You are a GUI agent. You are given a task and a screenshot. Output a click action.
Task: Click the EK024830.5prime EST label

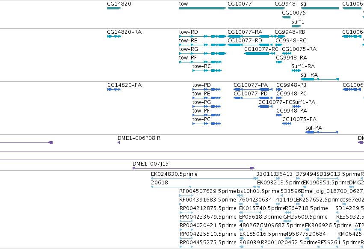point(174,174)
